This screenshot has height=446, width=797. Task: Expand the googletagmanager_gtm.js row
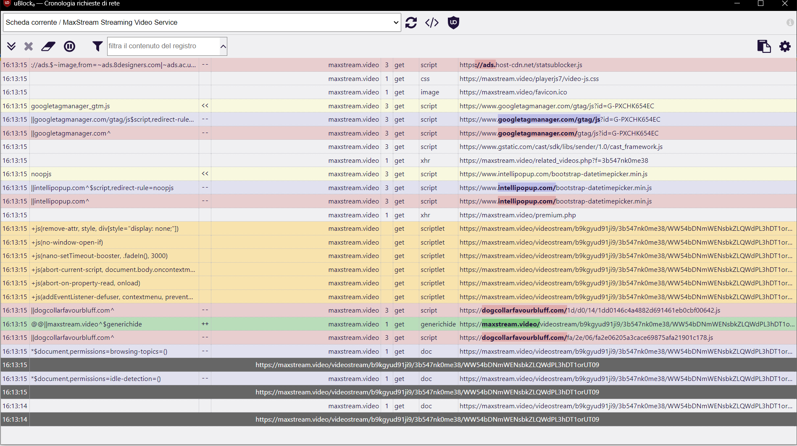pos(205,106)
